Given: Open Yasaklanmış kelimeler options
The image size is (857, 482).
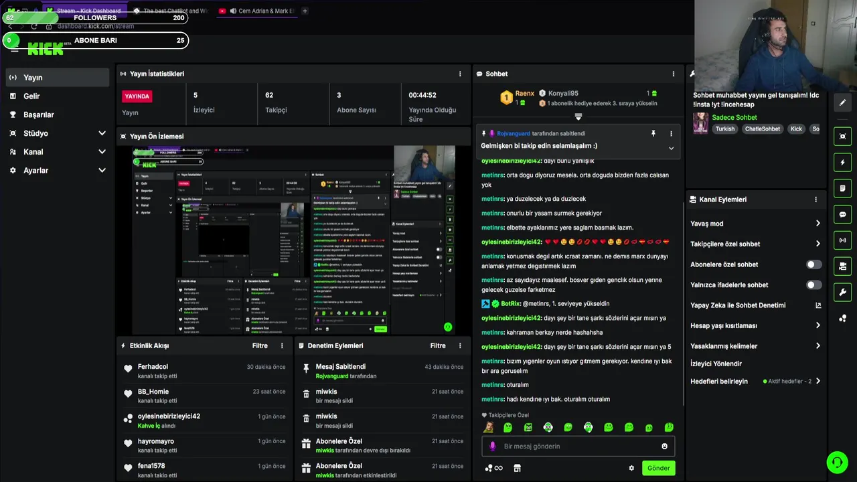Looking at the screenshot, I should [817, 346].
